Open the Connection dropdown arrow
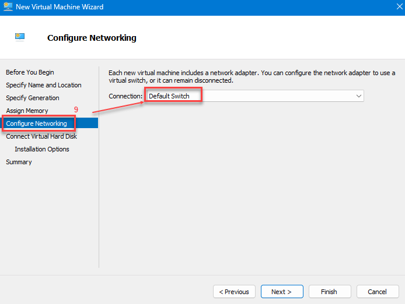The image size is (405, 304). [358, 96]
